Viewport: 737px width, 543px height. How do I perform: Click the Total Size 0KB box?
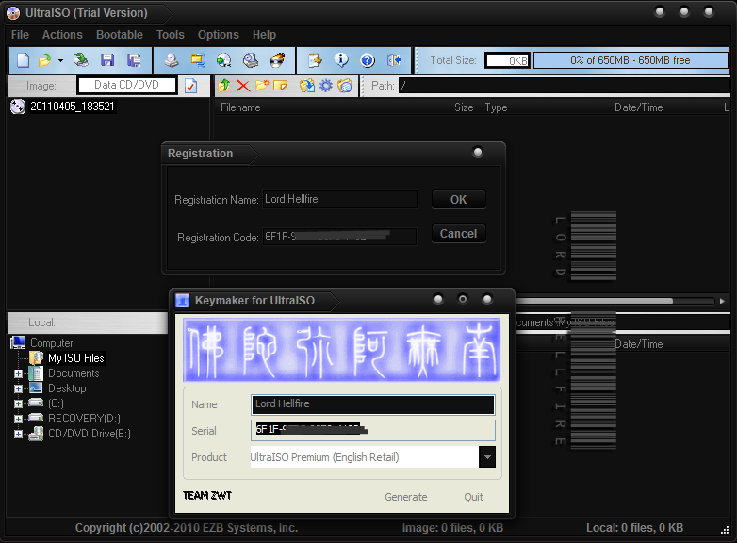[507, 60]
